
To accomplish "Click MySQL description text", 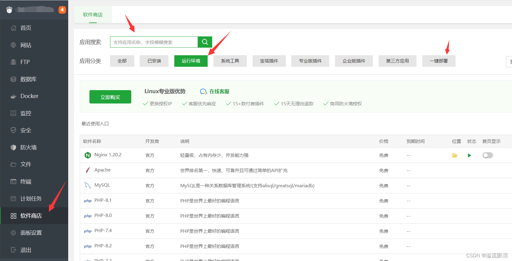I will 247,186.
